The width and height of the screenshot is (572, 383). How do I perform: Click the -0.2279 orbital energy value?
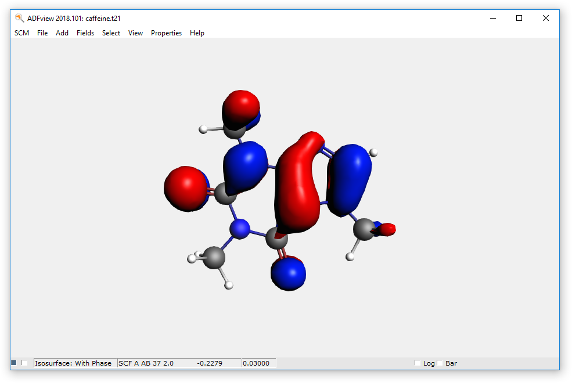(x=210, y=363)
